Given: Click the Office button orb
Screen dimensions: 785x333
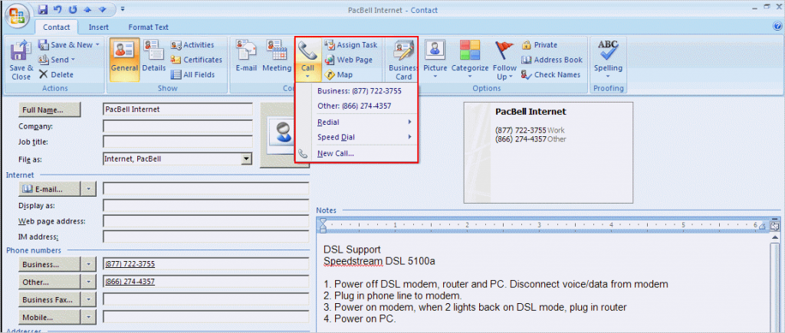Looking at the screenshot, I should [x=16, y=15].
